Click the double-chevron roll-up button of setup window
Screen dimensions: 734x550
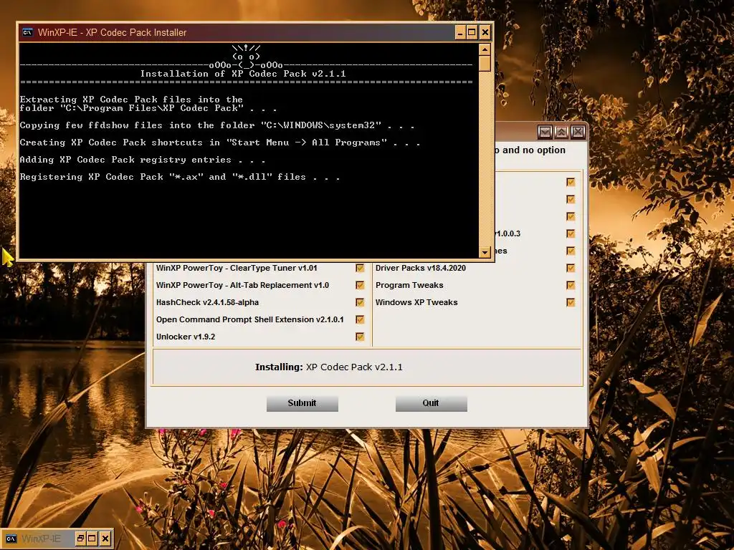point(561,132)
